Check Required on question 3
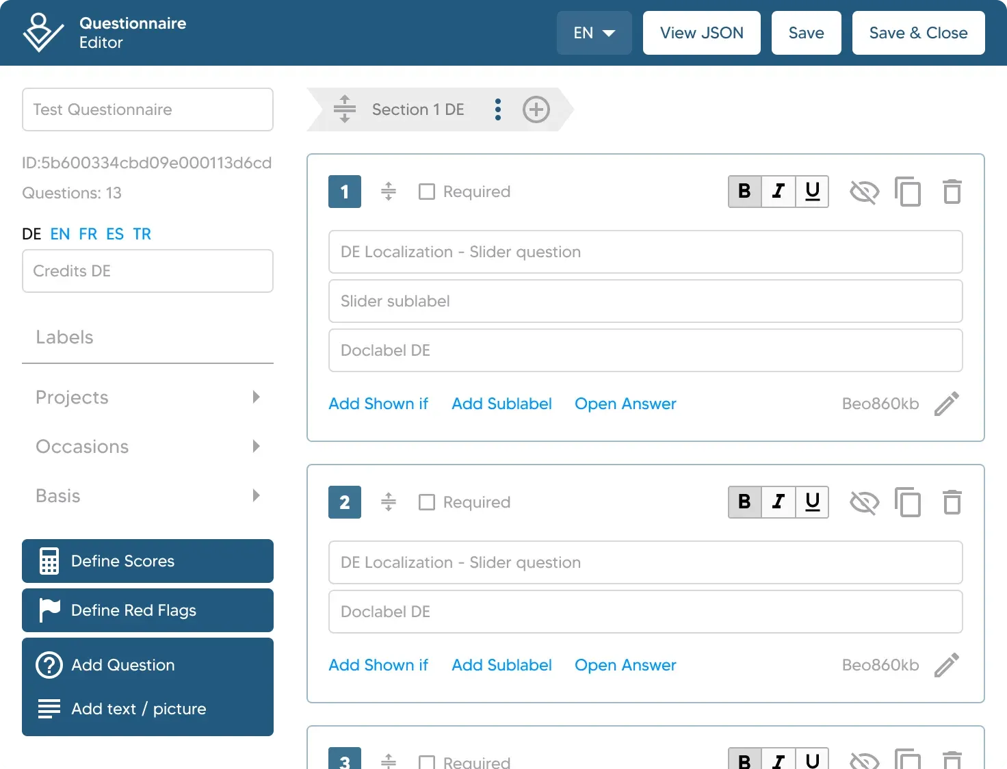The image size is (1007, 769). click(x=426, y=762)
